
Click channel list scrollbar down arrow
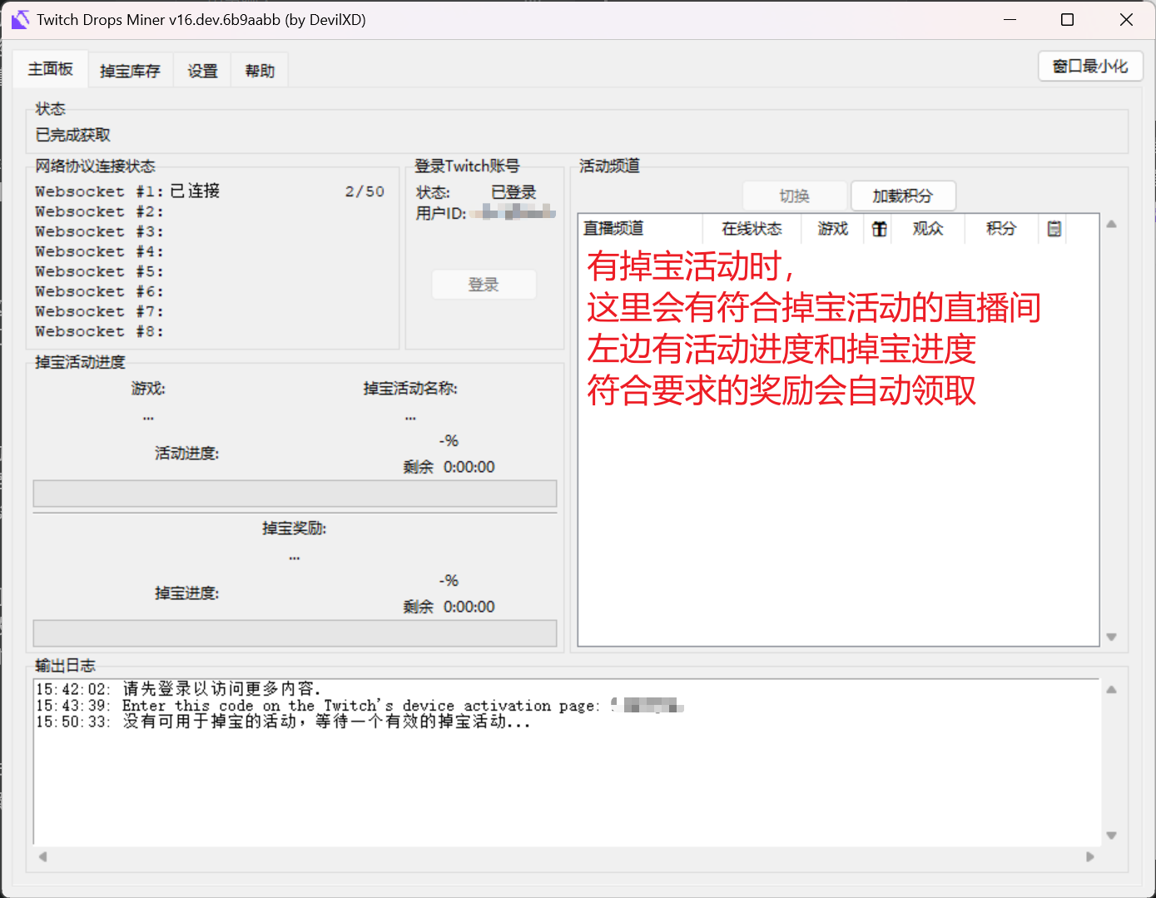[1111, 637]
